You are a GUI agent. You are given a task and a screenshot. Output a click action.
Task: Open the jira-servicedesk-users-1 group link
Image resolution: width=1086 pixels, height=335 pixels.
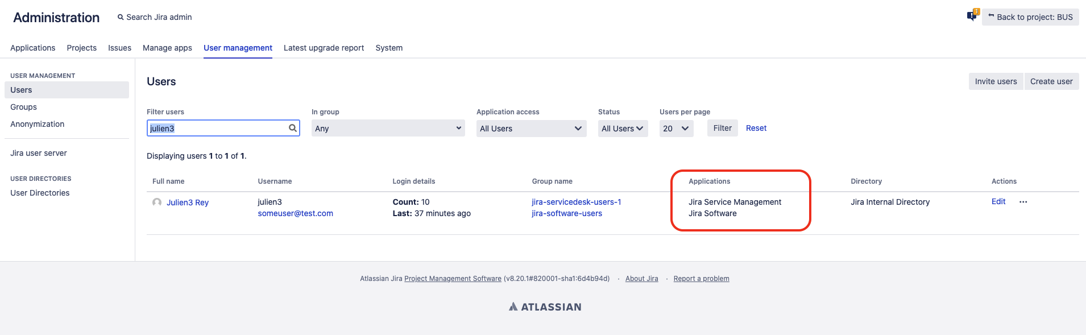tap(576, 202)
